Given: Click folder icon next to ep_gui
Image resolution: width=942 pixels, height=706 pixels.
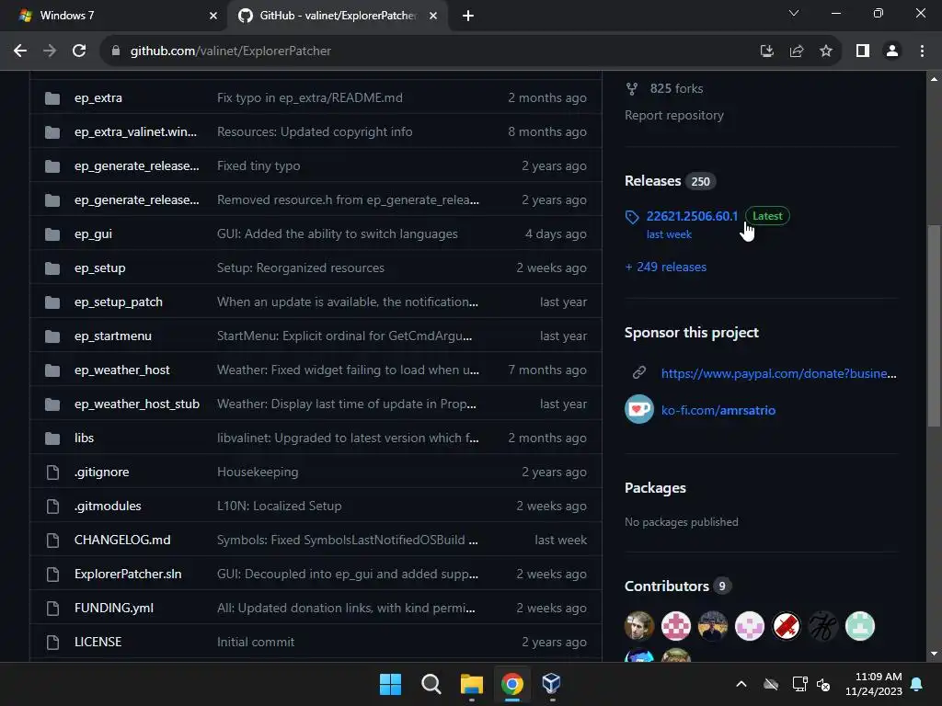Looking at the screenshot, I should pos(52,234).
